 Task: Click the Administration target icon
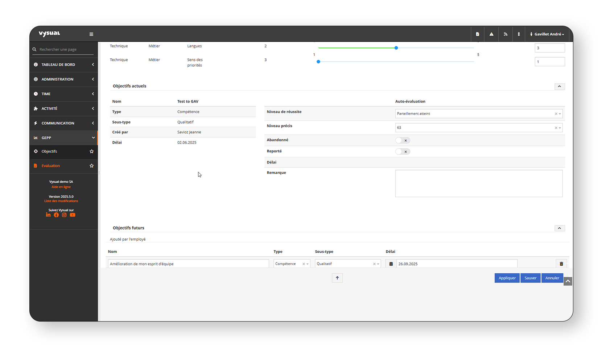tap(36, 79)
